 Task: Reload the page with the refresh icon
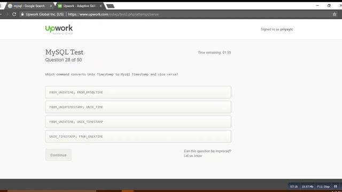click(14, 14)
